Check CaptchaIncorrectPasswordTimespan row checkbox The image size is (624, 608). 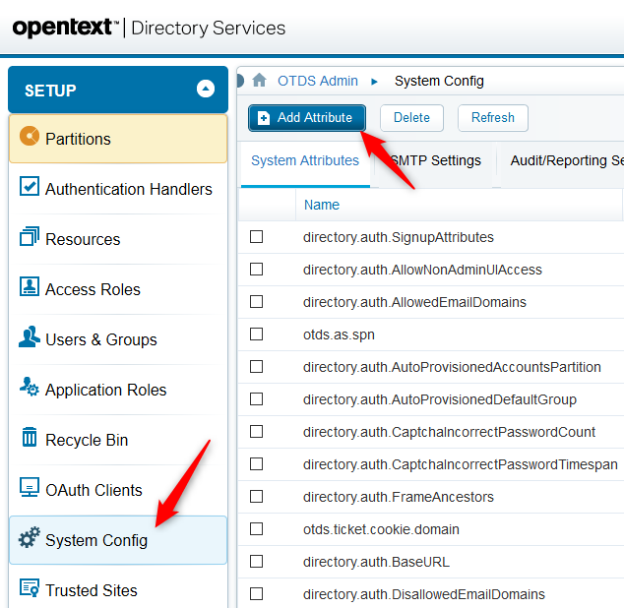[x=256, y=464]
